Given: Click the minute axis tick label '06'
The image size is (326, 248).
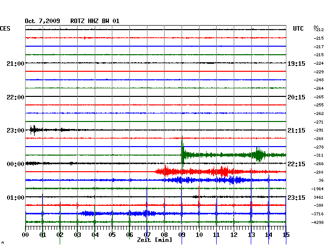Looking at the screenshot, I should [x=129, y=235].
